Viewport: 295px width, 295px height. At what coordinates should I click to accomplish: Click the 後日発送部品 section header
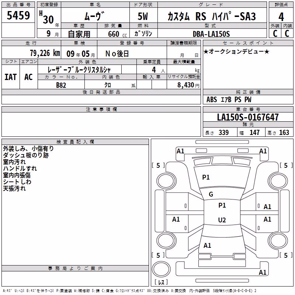(101, 92)
